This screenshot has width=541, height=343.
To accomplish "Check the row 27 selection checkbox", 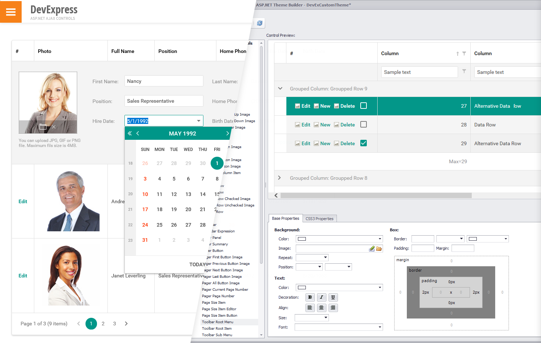I will (364, 106).
